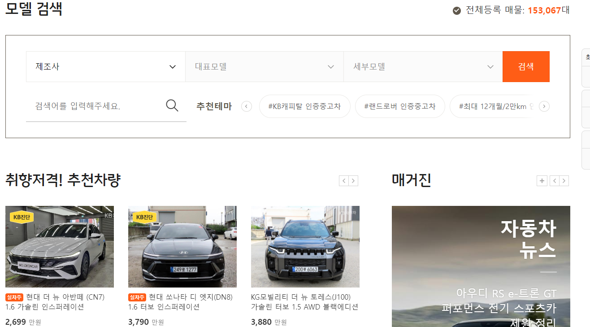Click the KB진단 badge on the 쏘나타

145,217
